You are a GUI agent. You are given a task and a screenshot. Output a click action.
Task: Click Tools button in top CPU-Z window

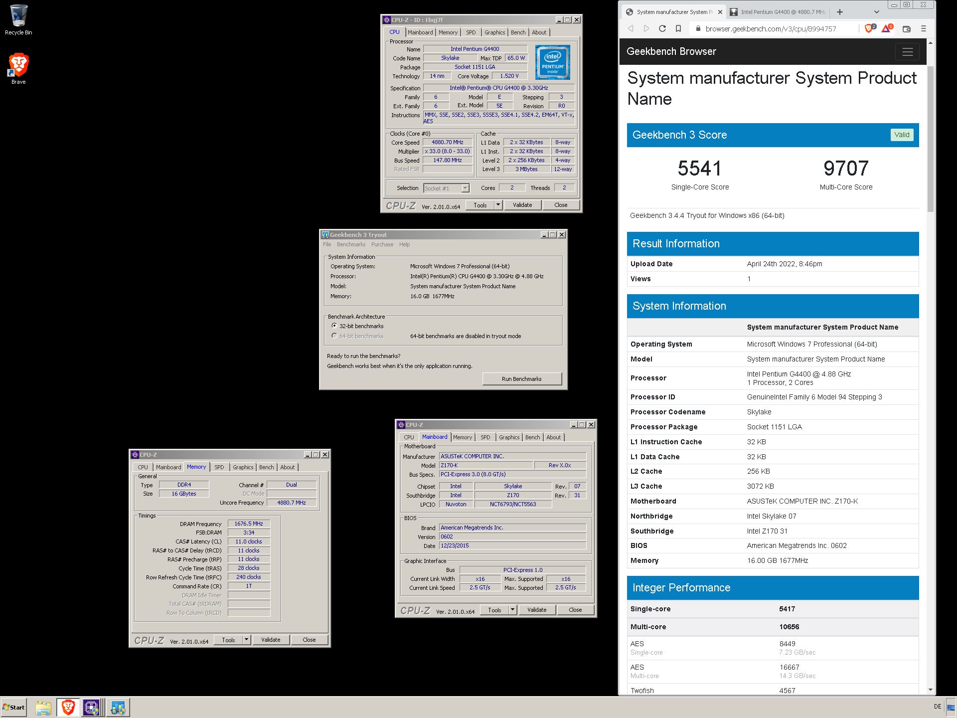[x=480, y=205]
